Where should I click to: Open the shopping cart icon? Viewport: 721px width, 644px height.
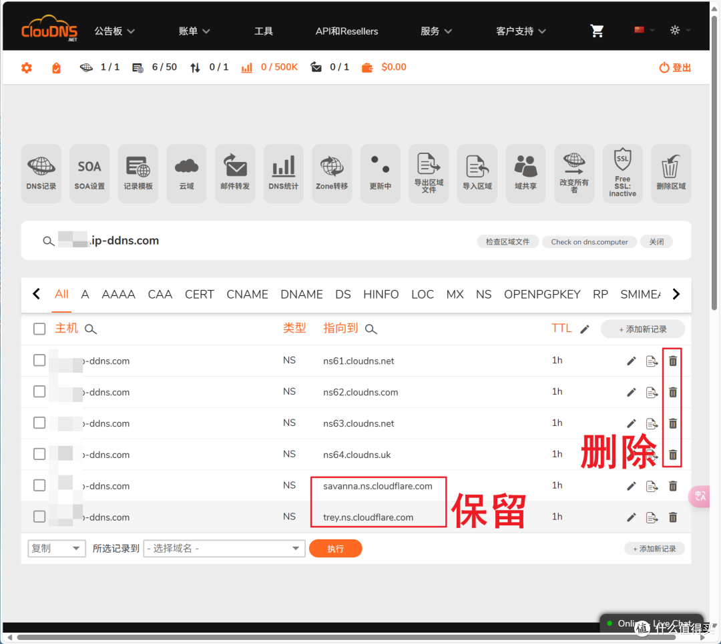tap(597, 31)
